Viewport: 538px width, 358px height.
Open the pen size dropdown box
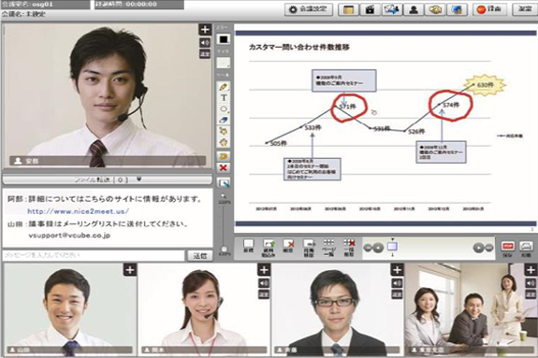(224, 64)
